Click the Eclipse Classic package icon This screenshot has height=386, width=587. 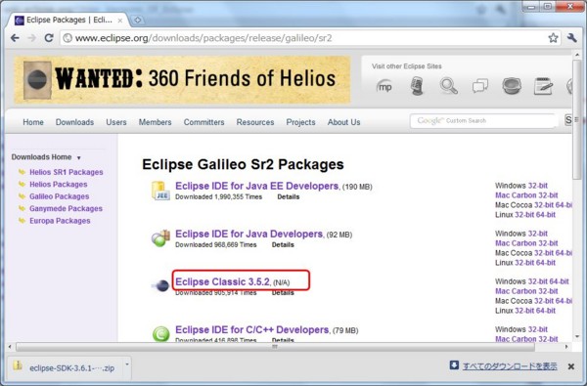[160, 286]
